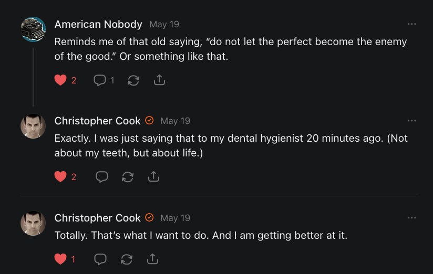The height and width of the screenshot is (274, 433).
Task: Share American Nobody's comment
Action: point(160,80)
